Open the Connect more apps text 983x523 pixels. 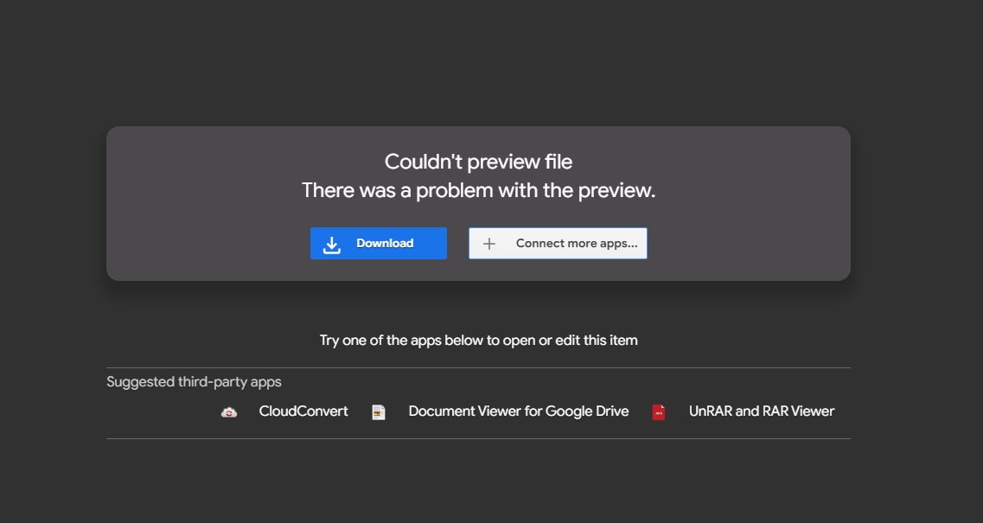click(576, 244)
